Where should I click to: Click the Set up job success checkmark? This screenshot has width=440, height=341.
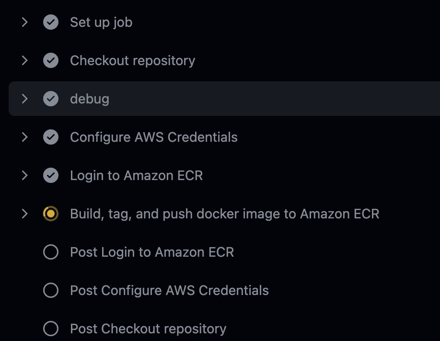tap(51, 22)
